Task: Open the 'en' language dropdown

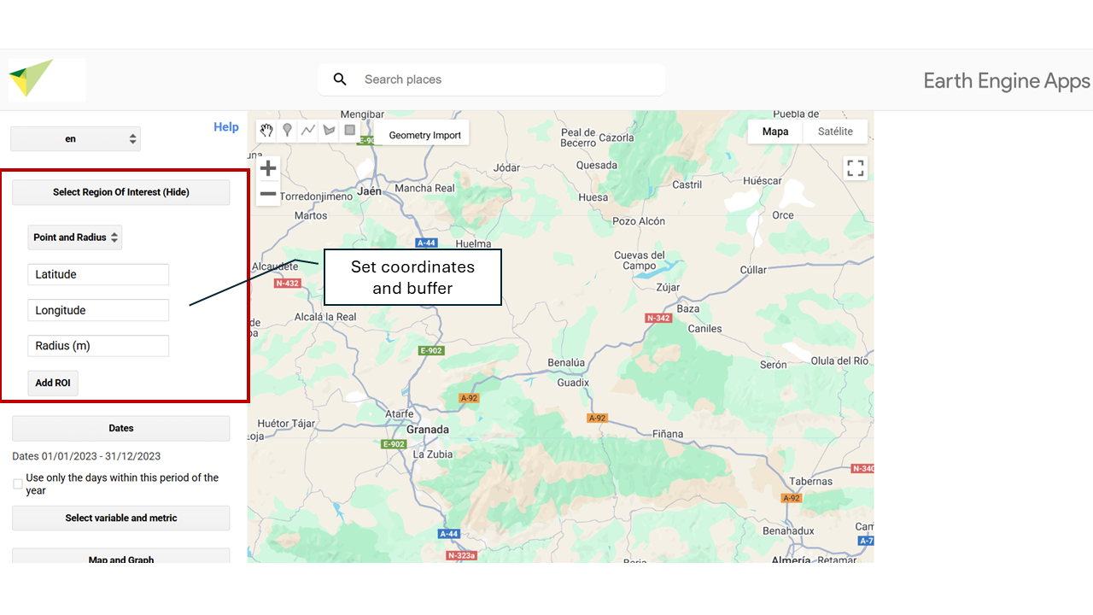Action: coord(75,139)
